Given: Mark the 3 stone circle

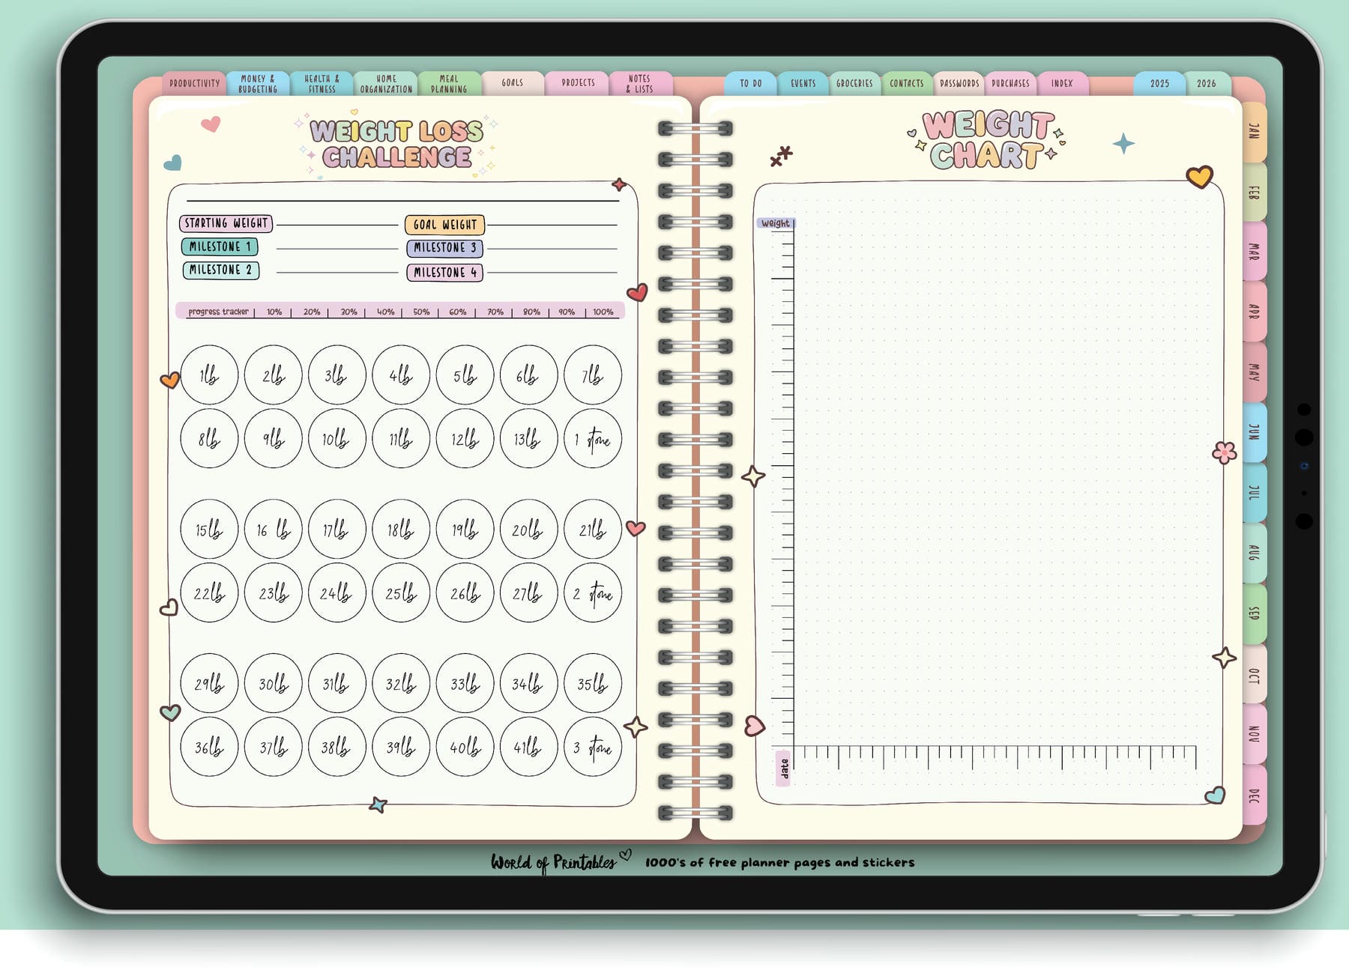Looking at the screenshot, I should pyautogui.click(x=593, y=747).
